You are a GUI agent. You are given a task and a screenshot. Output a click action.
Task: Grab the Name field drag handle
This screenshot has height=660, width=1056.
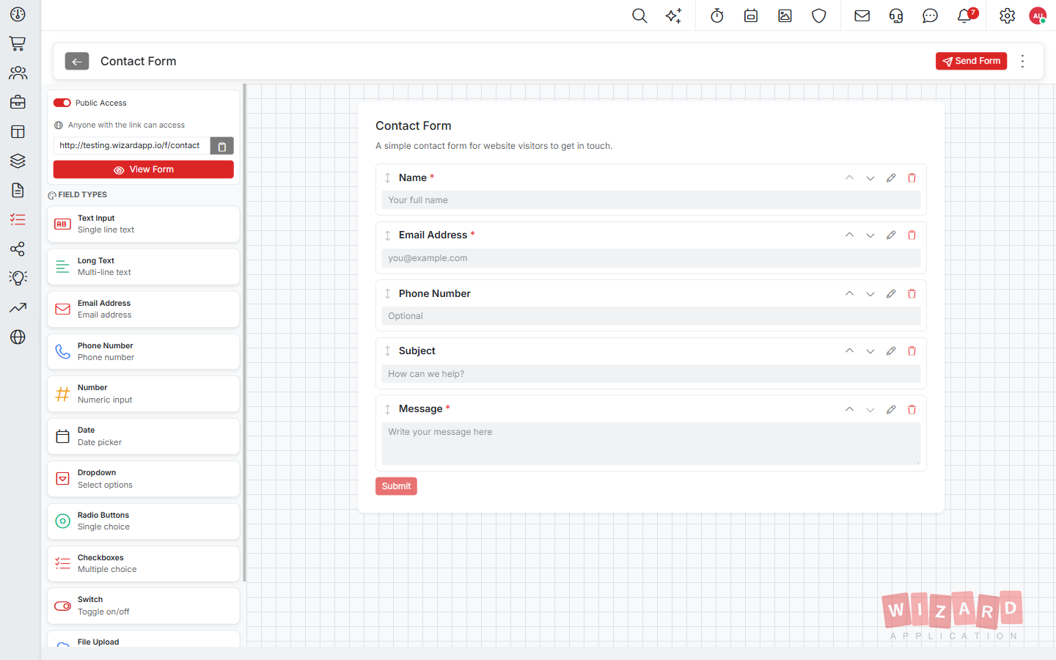(387, 177)
